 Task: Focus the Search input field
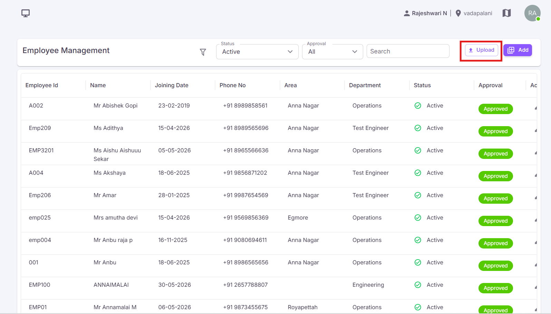point(408,51)
